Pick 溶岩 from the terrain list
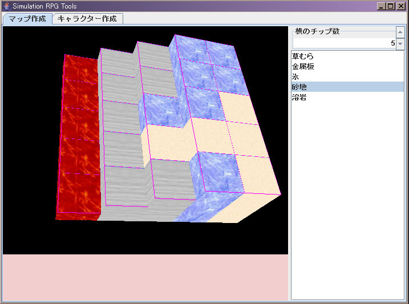409x304 pixels. click(x=347, y=98)
